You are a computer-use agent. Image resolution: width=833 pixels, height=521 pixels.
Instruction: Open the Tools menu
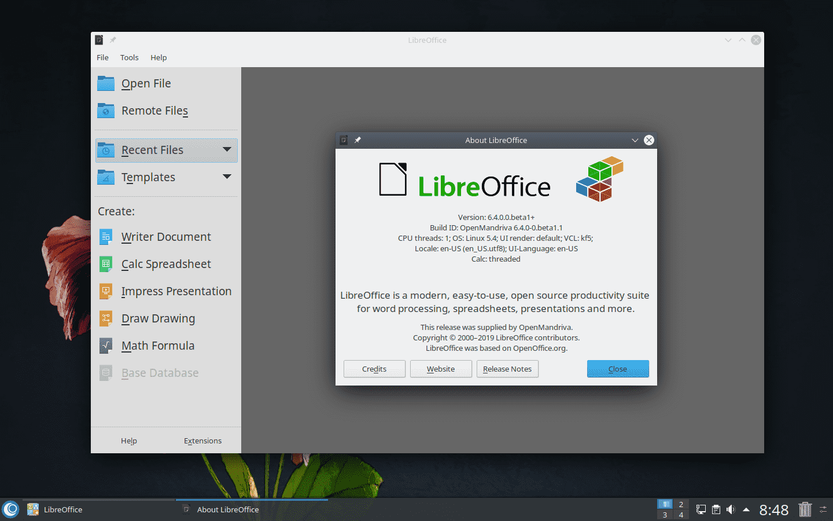tap(129, 57)
